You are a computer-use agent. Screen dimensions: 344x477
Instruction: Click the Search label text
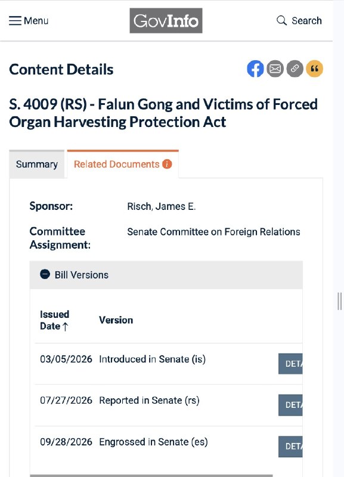pos(306,21)
